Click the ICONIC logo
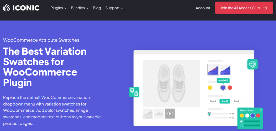 21,8
